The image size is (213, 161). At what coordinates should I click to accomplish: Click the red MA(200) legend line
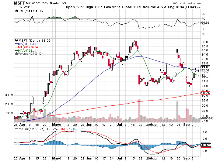click(x=16, y=47)
